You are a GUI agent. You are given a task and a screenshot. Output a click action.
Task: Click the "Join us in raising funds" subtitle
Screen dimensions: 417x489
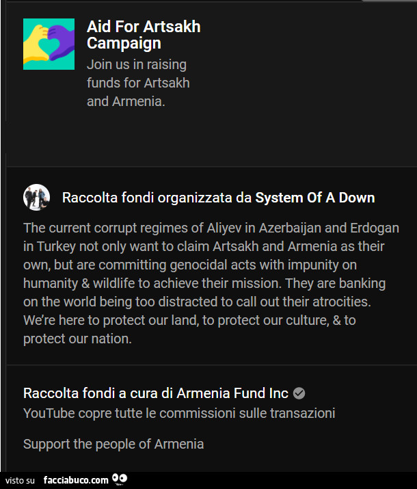[x=138, y=83]
